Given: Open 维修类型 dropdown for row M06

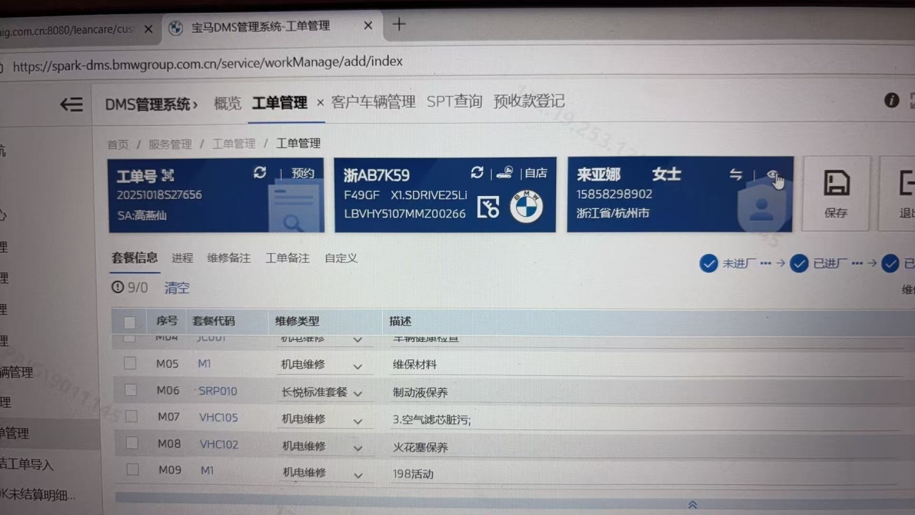Looking at the screenshot, I should (357, 393).
